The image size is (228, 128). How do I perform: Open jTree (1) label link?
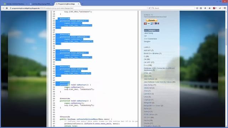[147, 91]
